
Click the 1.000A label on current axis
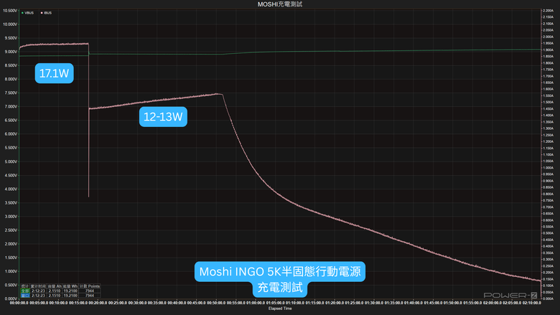point(548,168)
